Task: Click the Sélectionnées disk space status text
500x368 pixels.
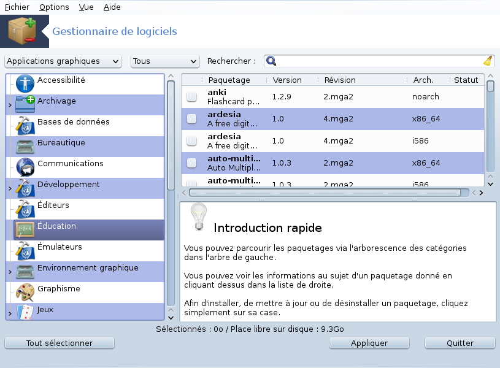Action: [250, 329]
